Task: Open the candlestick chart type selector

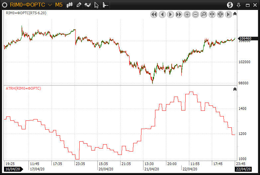Action: 70,5
